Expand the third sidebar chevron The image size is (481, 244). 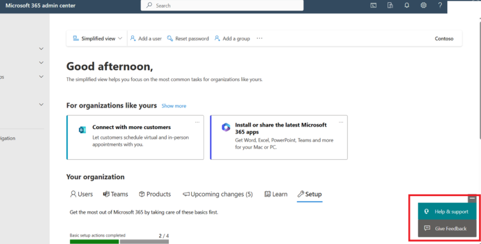pyautogui.click(x=41, y=77)
